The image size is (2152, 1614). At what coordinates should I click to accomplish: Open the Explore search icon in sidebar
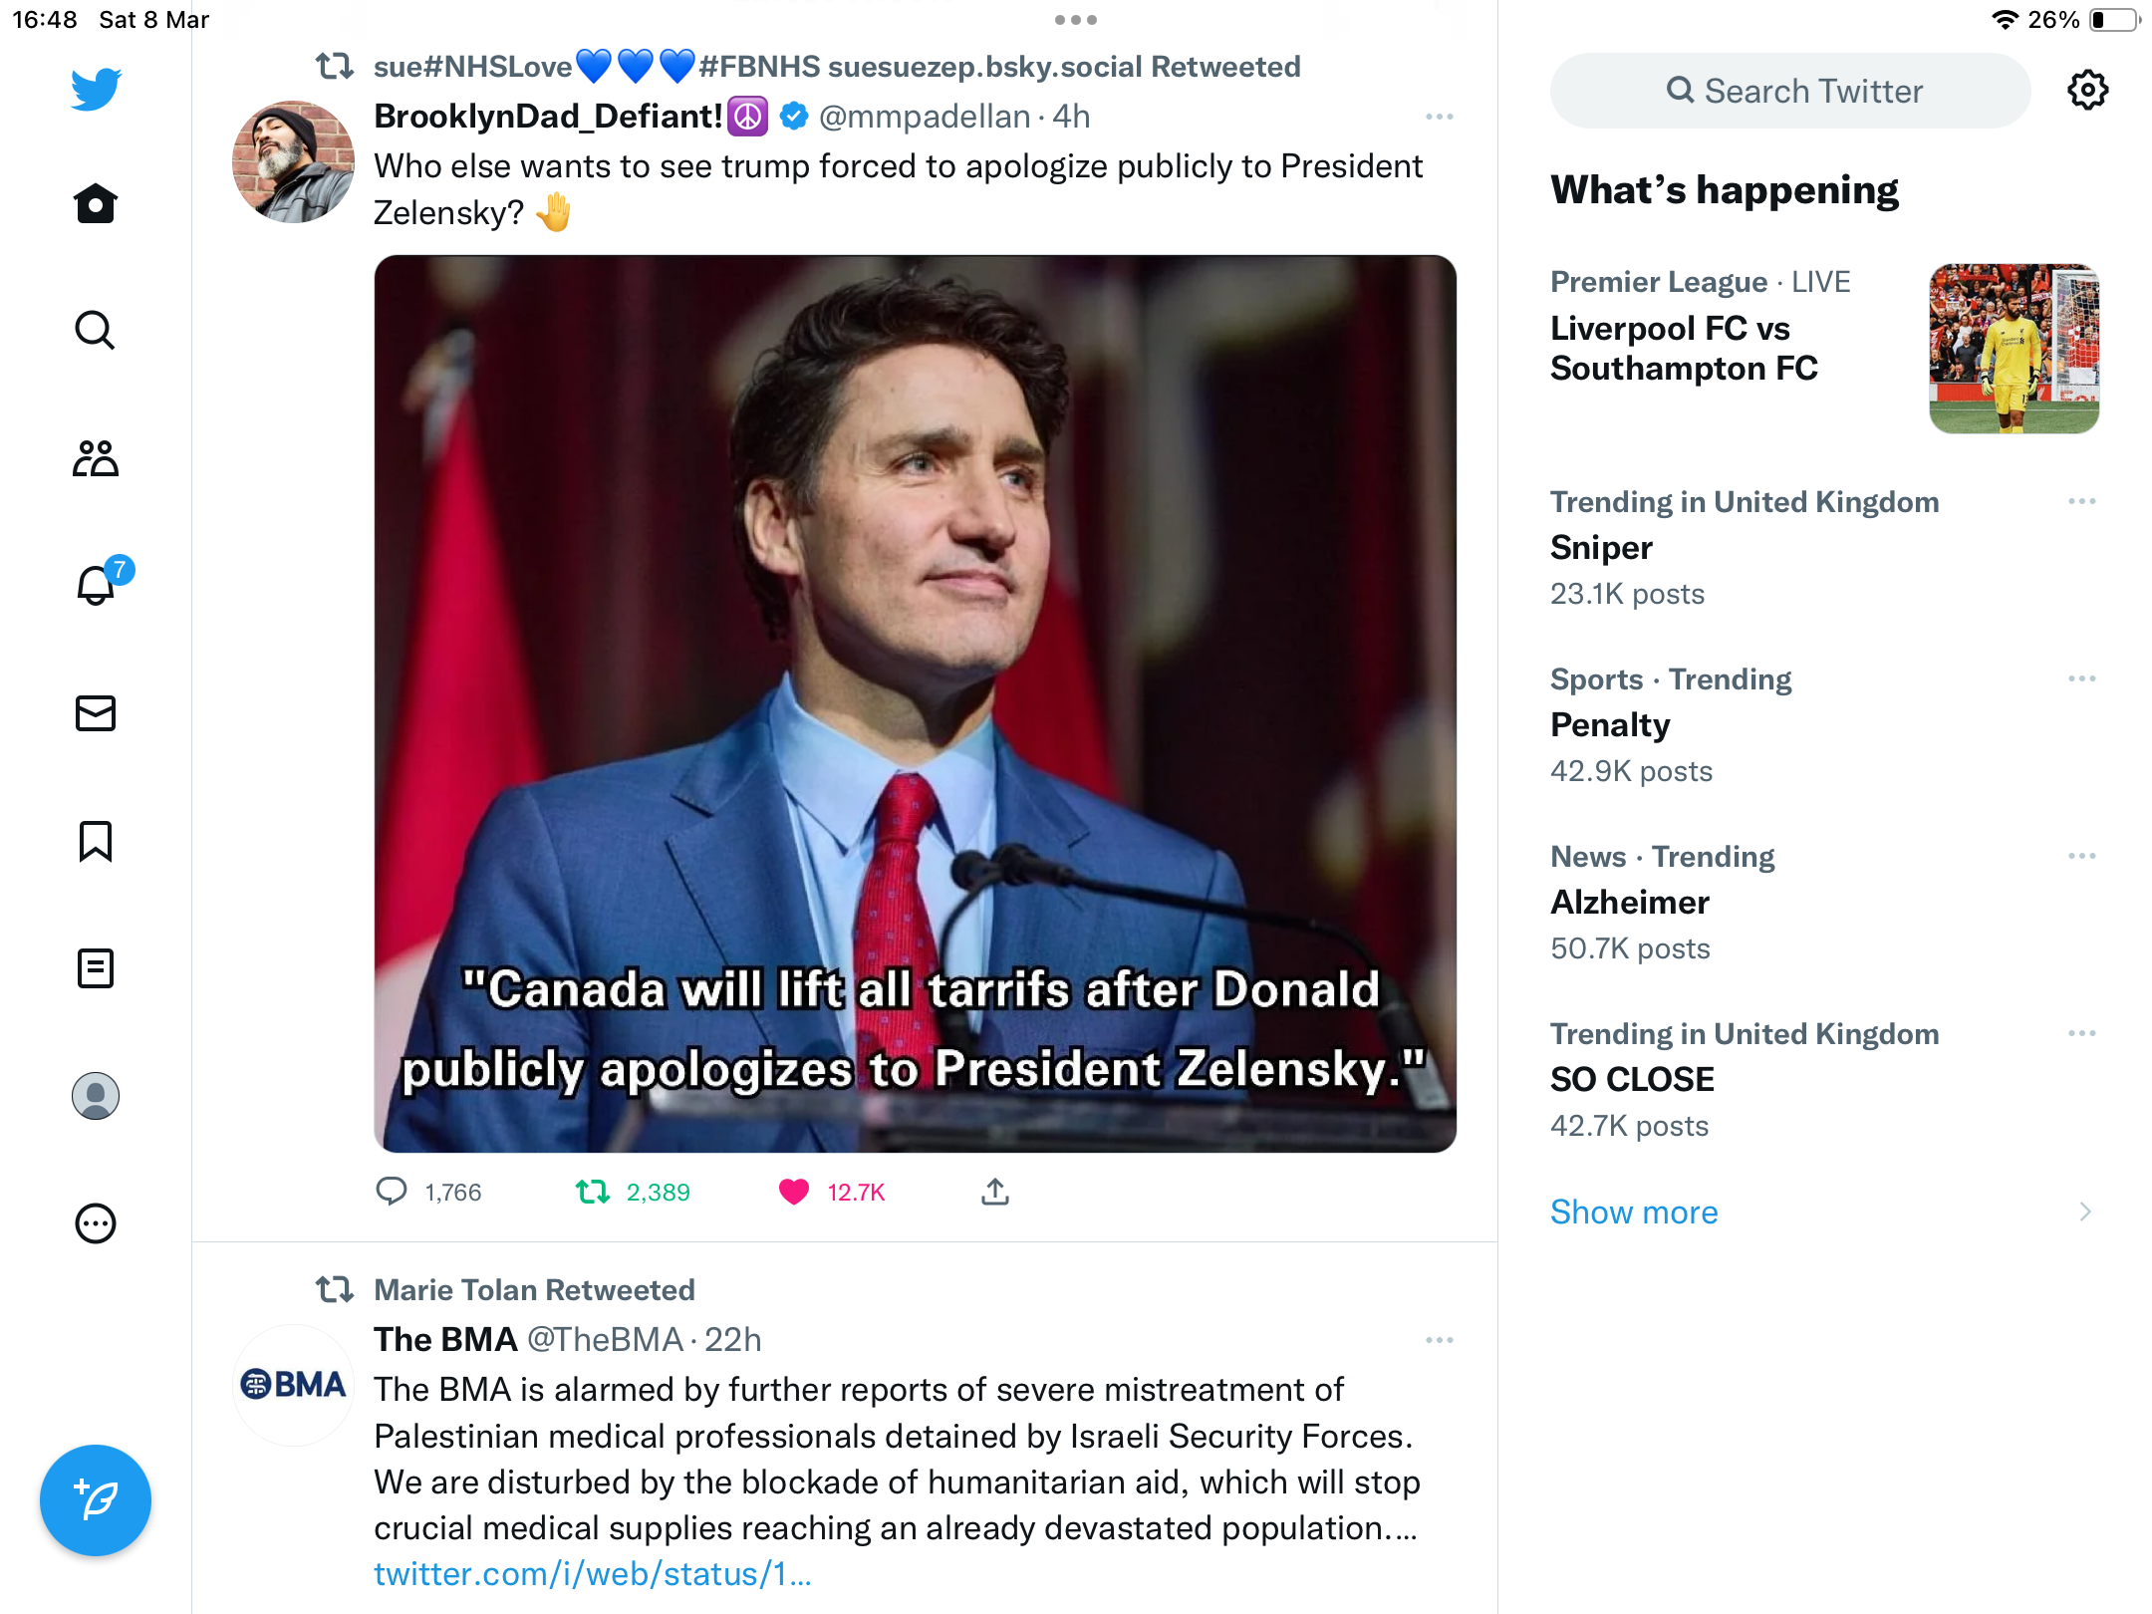96,330
